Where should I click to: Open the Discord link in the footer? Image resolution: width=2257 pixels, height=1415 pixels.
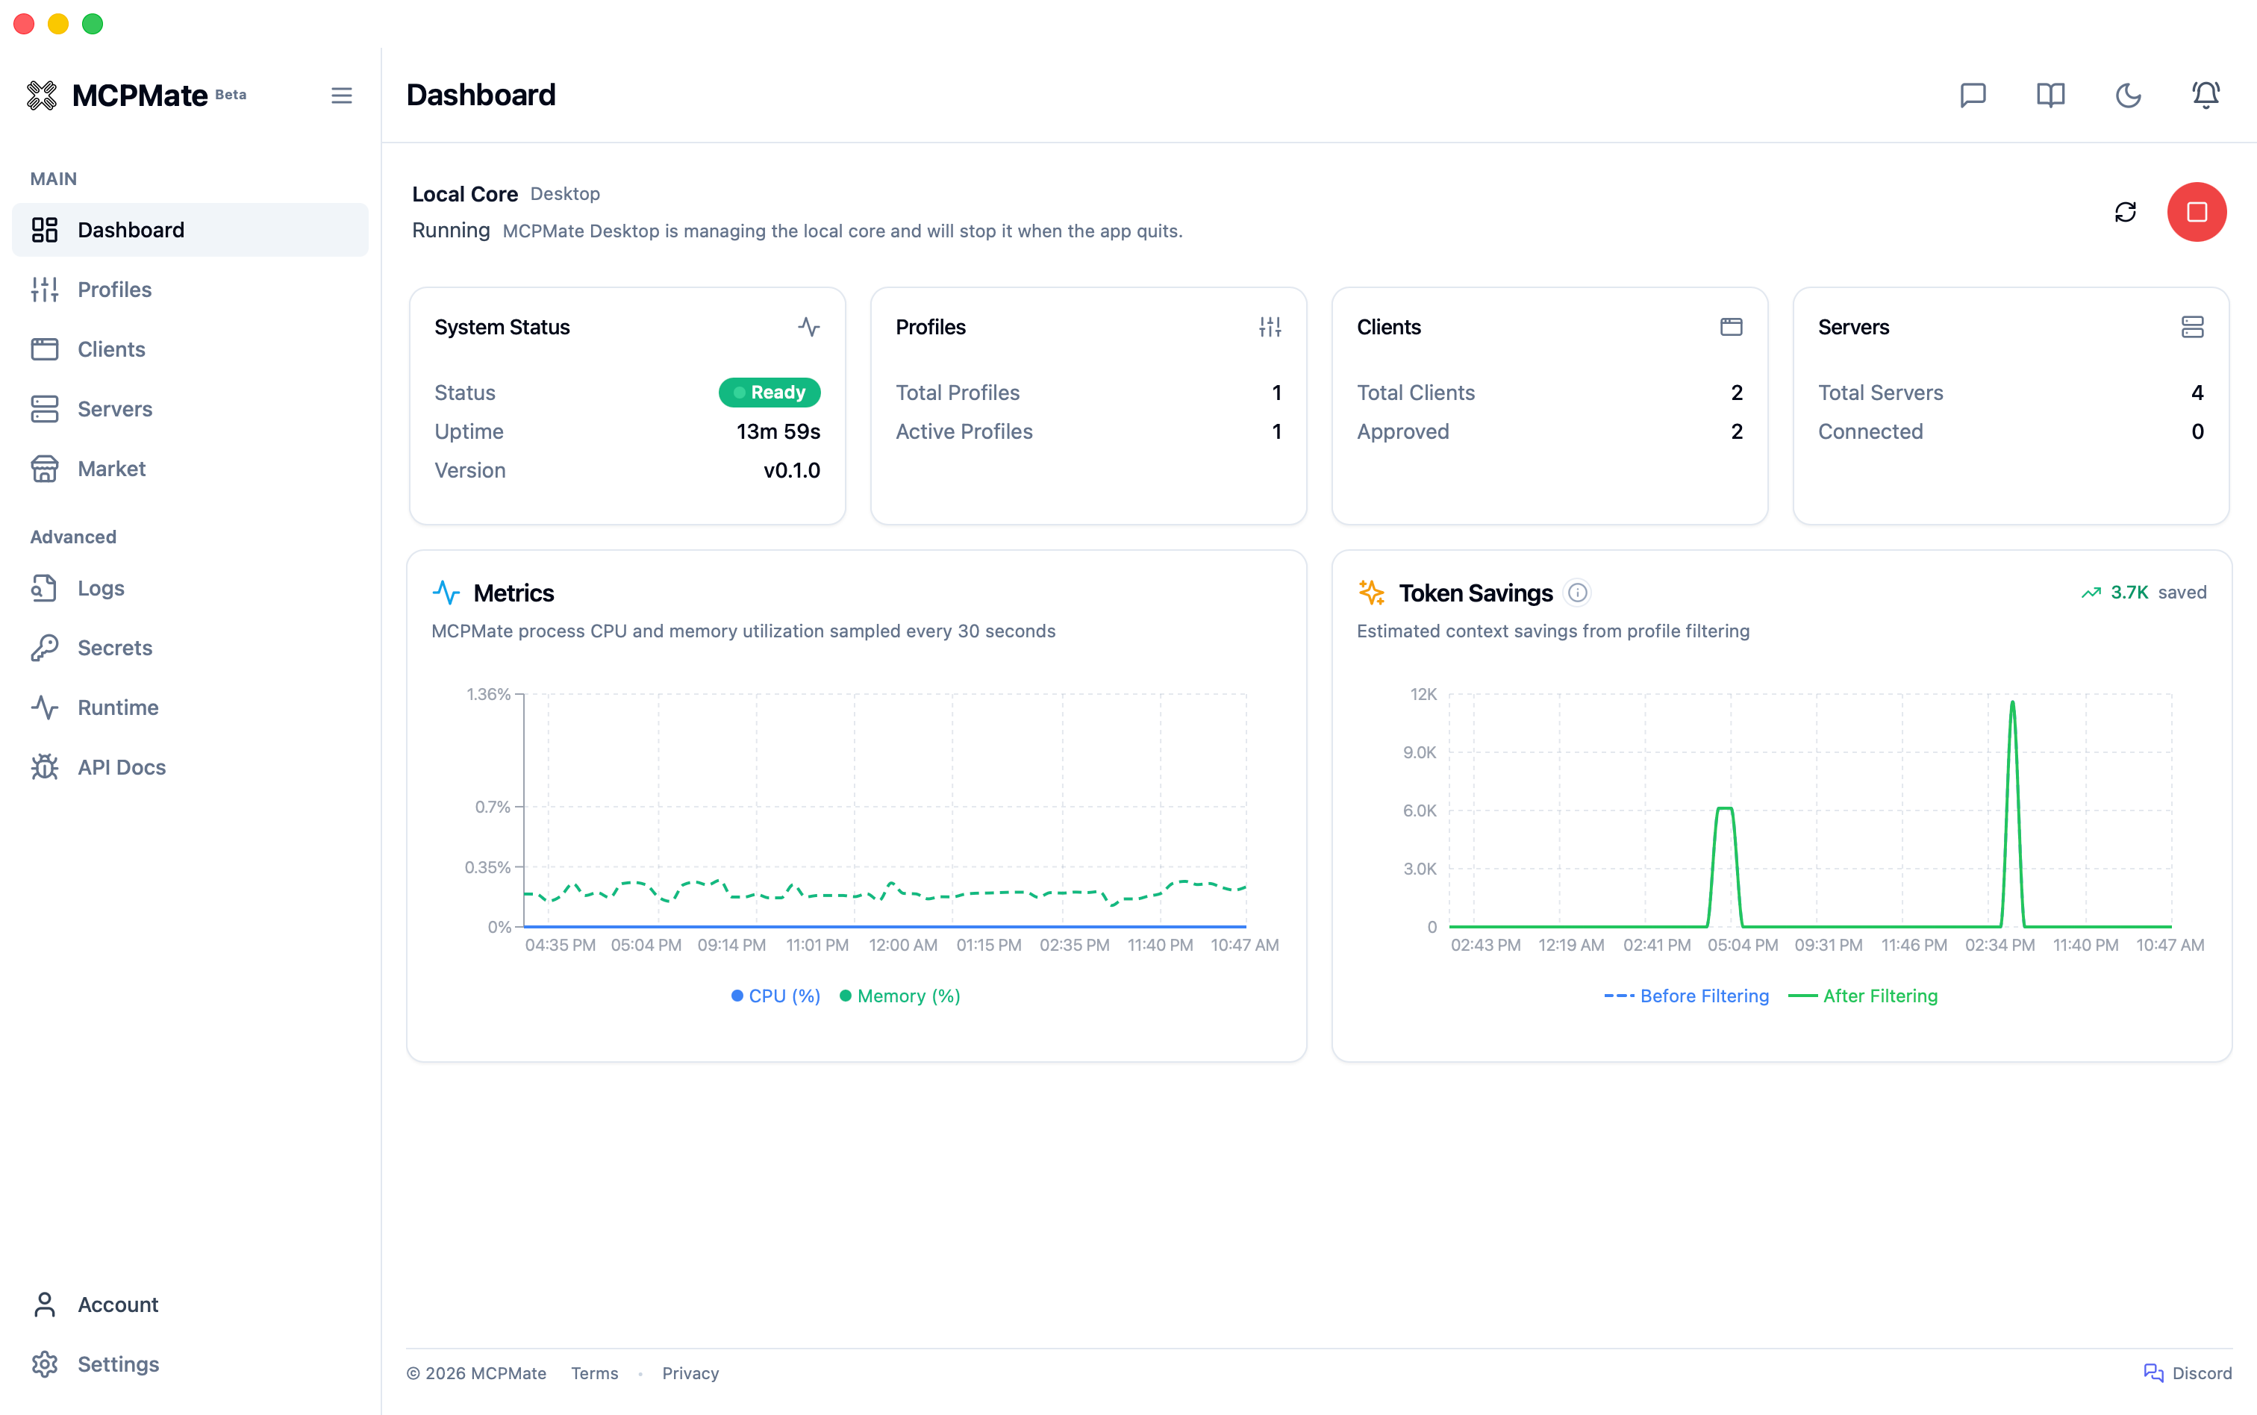click(2188, 1373)
